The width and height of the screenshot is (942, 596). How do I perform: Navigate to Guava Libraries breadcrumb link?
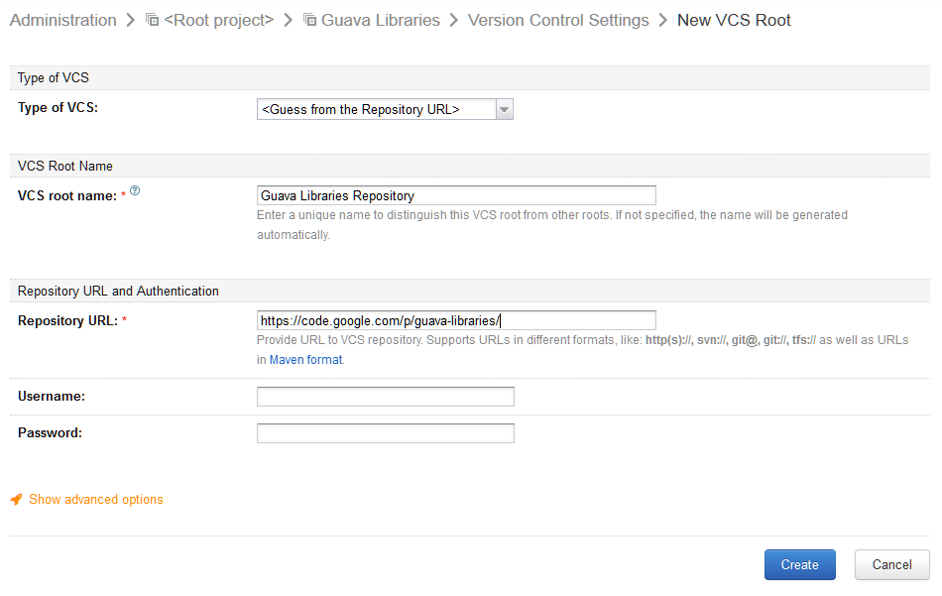[381, 20]
